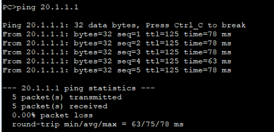This screenshot has width=274, height=132.
Task: Select the reply line with seq=1
Action: pyautogui.click(x=117, y=34)
